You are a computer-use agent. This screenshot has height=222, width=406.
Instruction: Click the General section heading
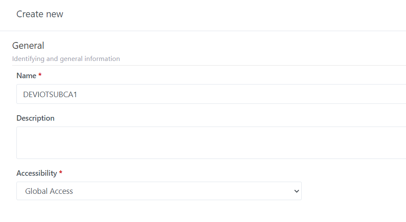coord(28,45)
